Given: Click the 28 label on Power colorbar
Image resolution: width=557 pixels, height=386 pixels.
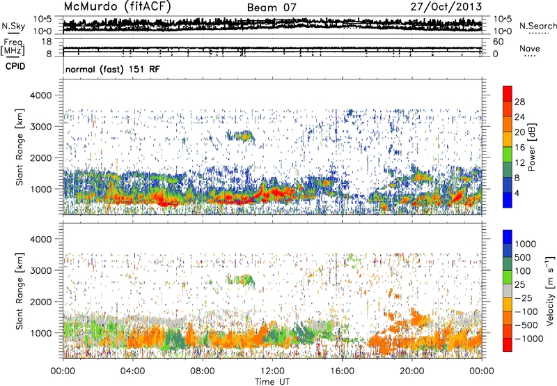Looking at the screenshot, I should (x=519, y=102).
